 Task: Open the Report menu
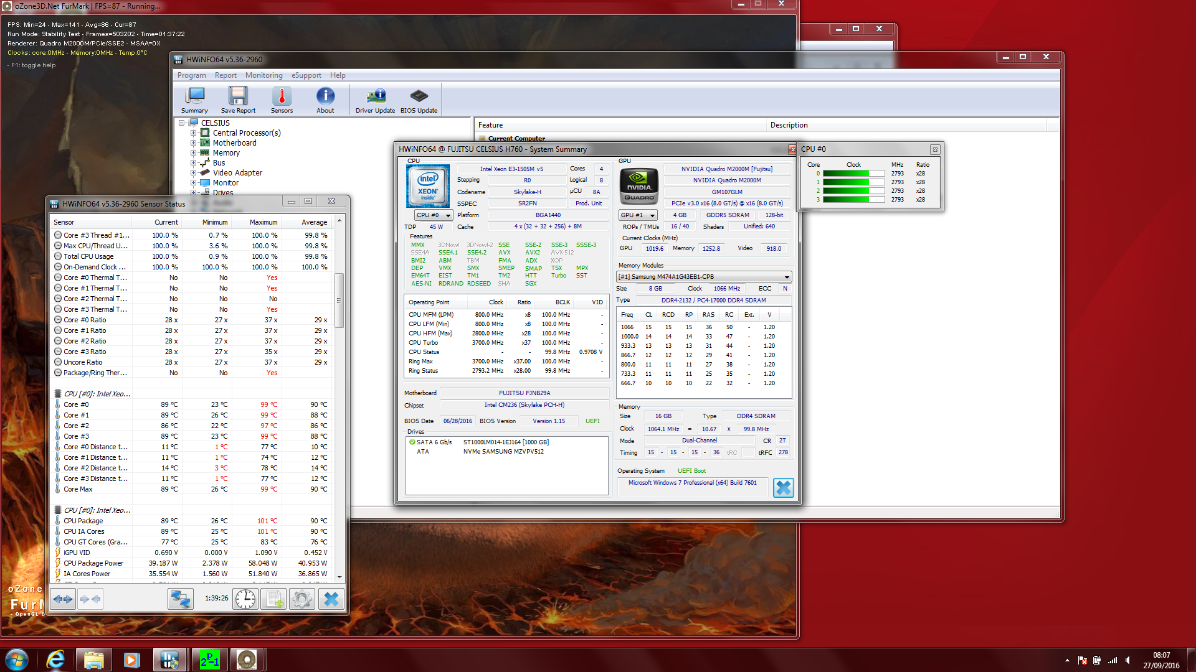(x=225, y=75)
